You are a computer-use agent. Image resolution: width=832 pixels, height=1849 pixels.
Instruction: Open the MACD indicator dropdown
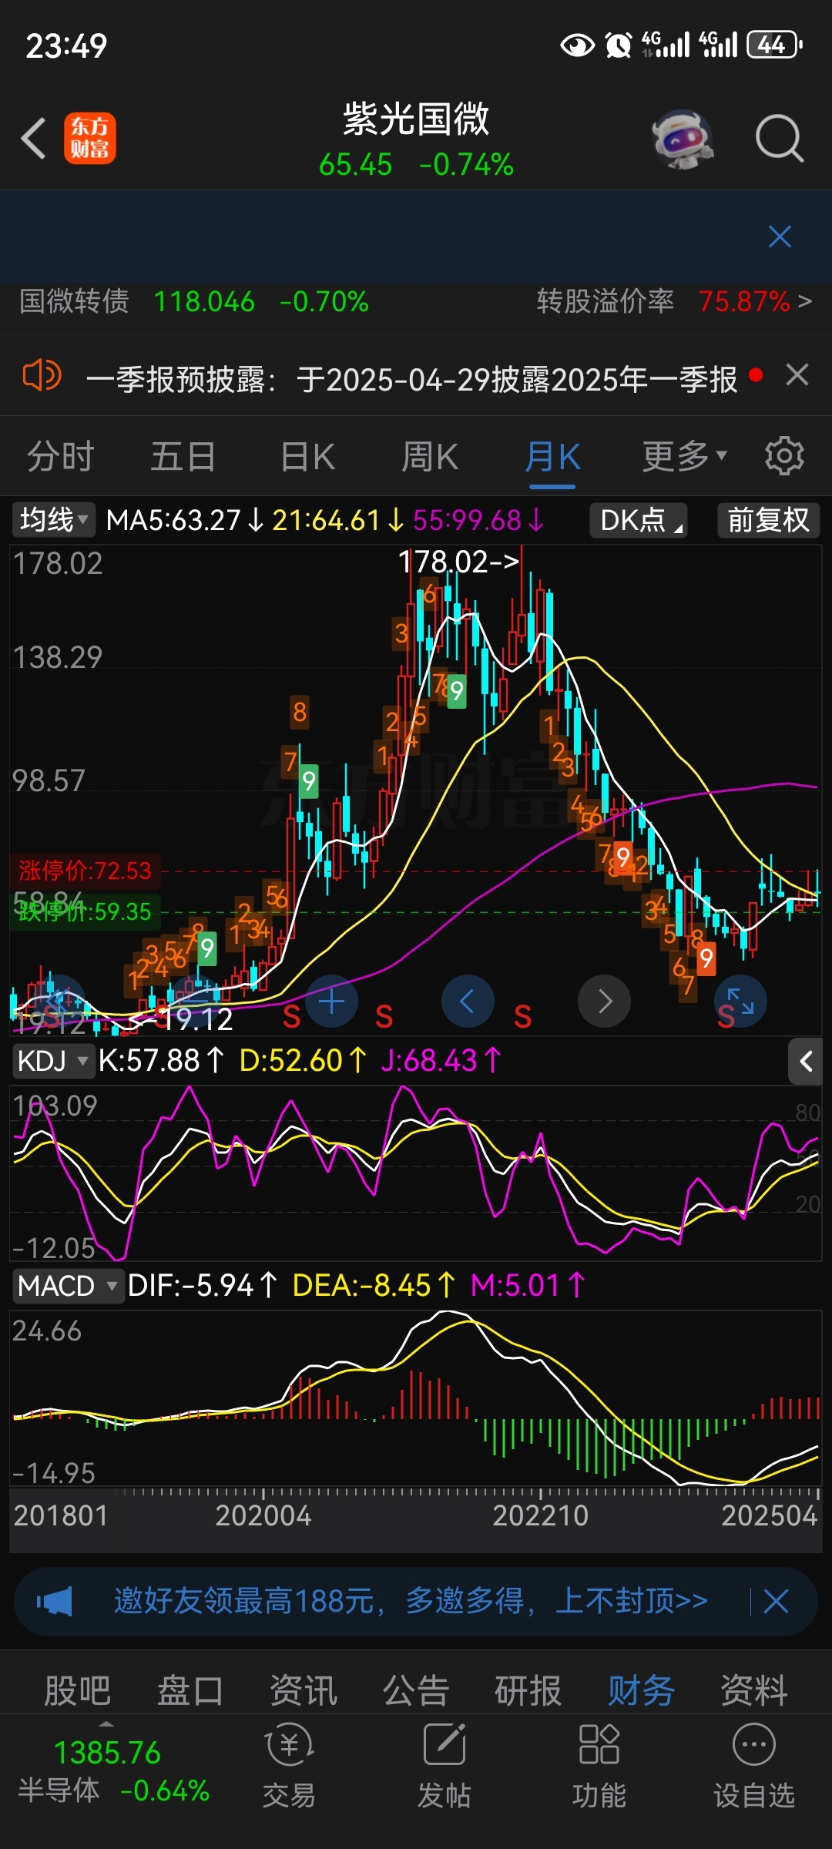tap(67, 1286)
